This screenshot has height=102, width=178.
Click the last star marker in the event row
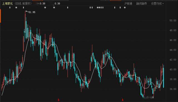[x=125, y=7]
